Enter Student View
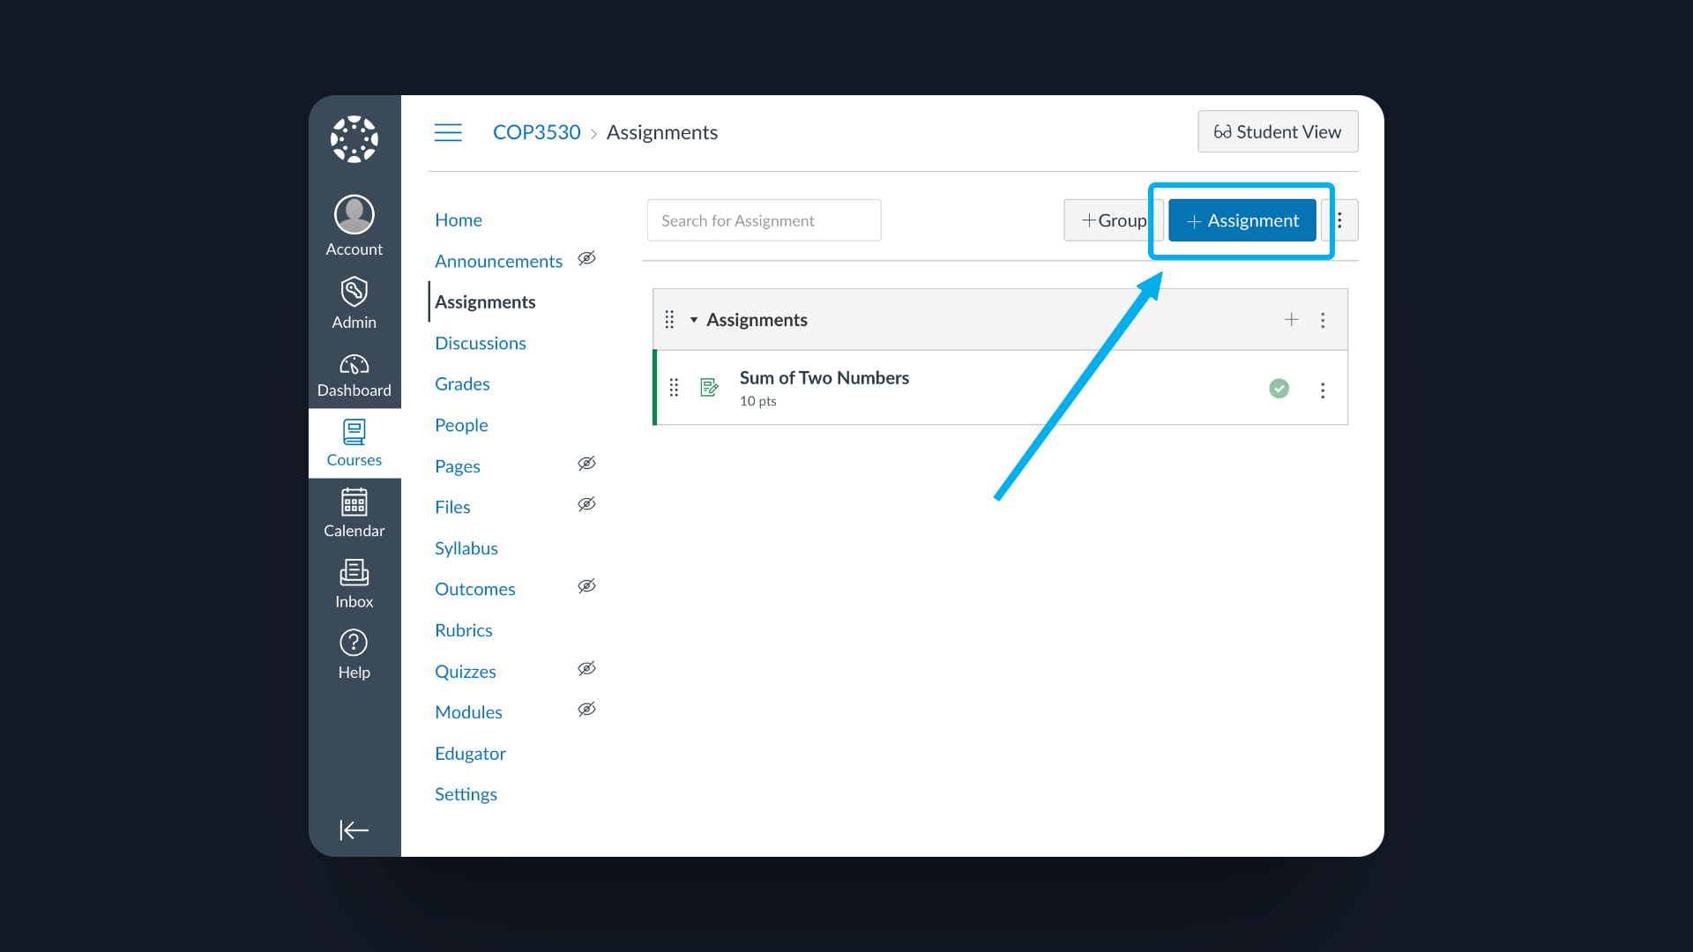This screenshot has height=952, width=1693. point(1277,131)
